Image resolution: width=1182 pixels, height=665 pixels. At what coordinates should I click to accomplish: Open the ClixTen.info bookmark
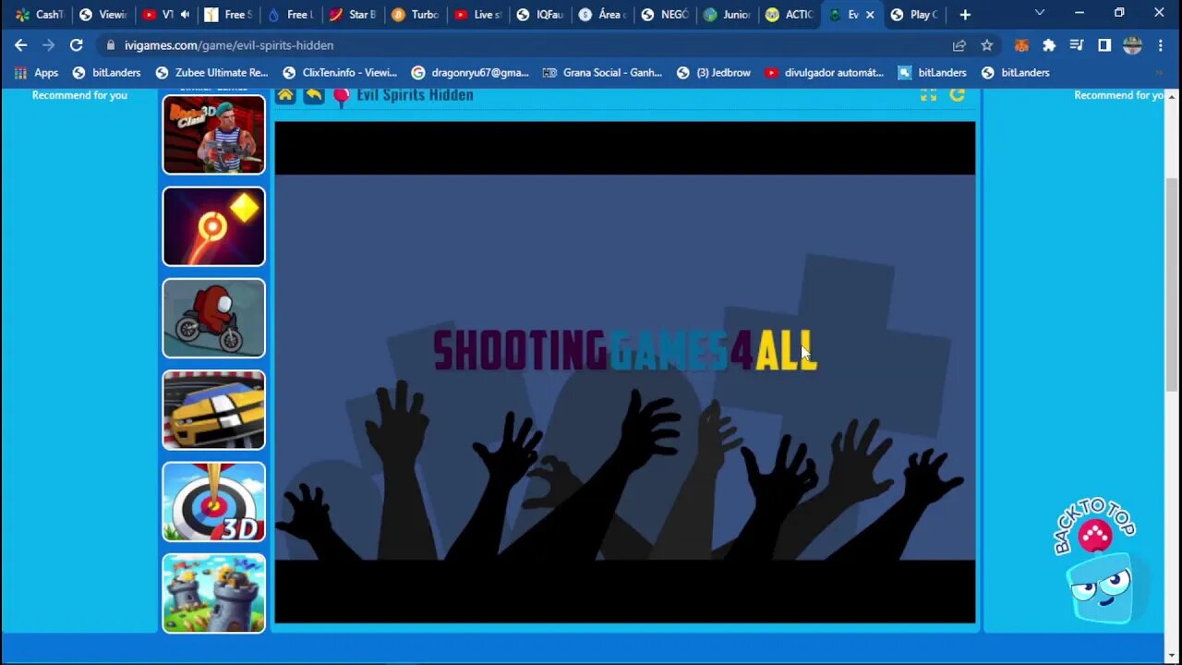pyautogui.click(x=340, y=73)
